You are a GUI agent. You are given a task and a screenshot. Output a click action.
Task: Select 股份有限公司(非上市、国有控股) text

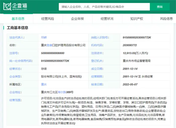[x=61, y=77]
